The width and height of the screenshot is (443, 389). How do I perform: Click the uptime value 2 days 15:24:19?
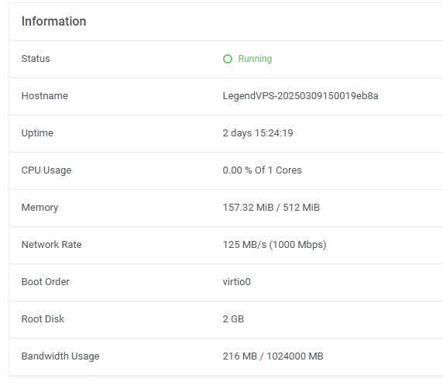click(258, 133)
